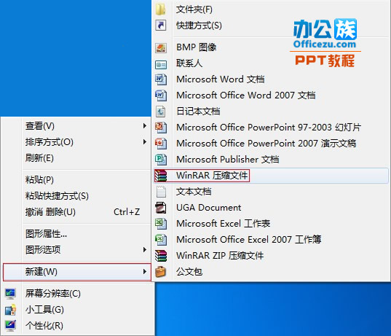
Task: Click the 公文包 briefcase icon
Action: pyautogui.click(x=161, y=272)
